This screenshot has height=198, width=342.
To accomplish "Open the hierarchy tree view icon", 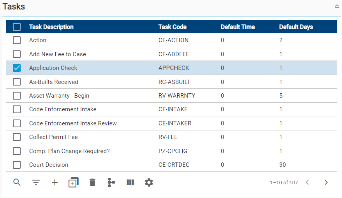I will point(111,182).
